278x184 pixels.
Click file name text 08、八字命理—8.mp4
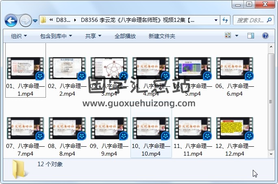pos(67,150)
